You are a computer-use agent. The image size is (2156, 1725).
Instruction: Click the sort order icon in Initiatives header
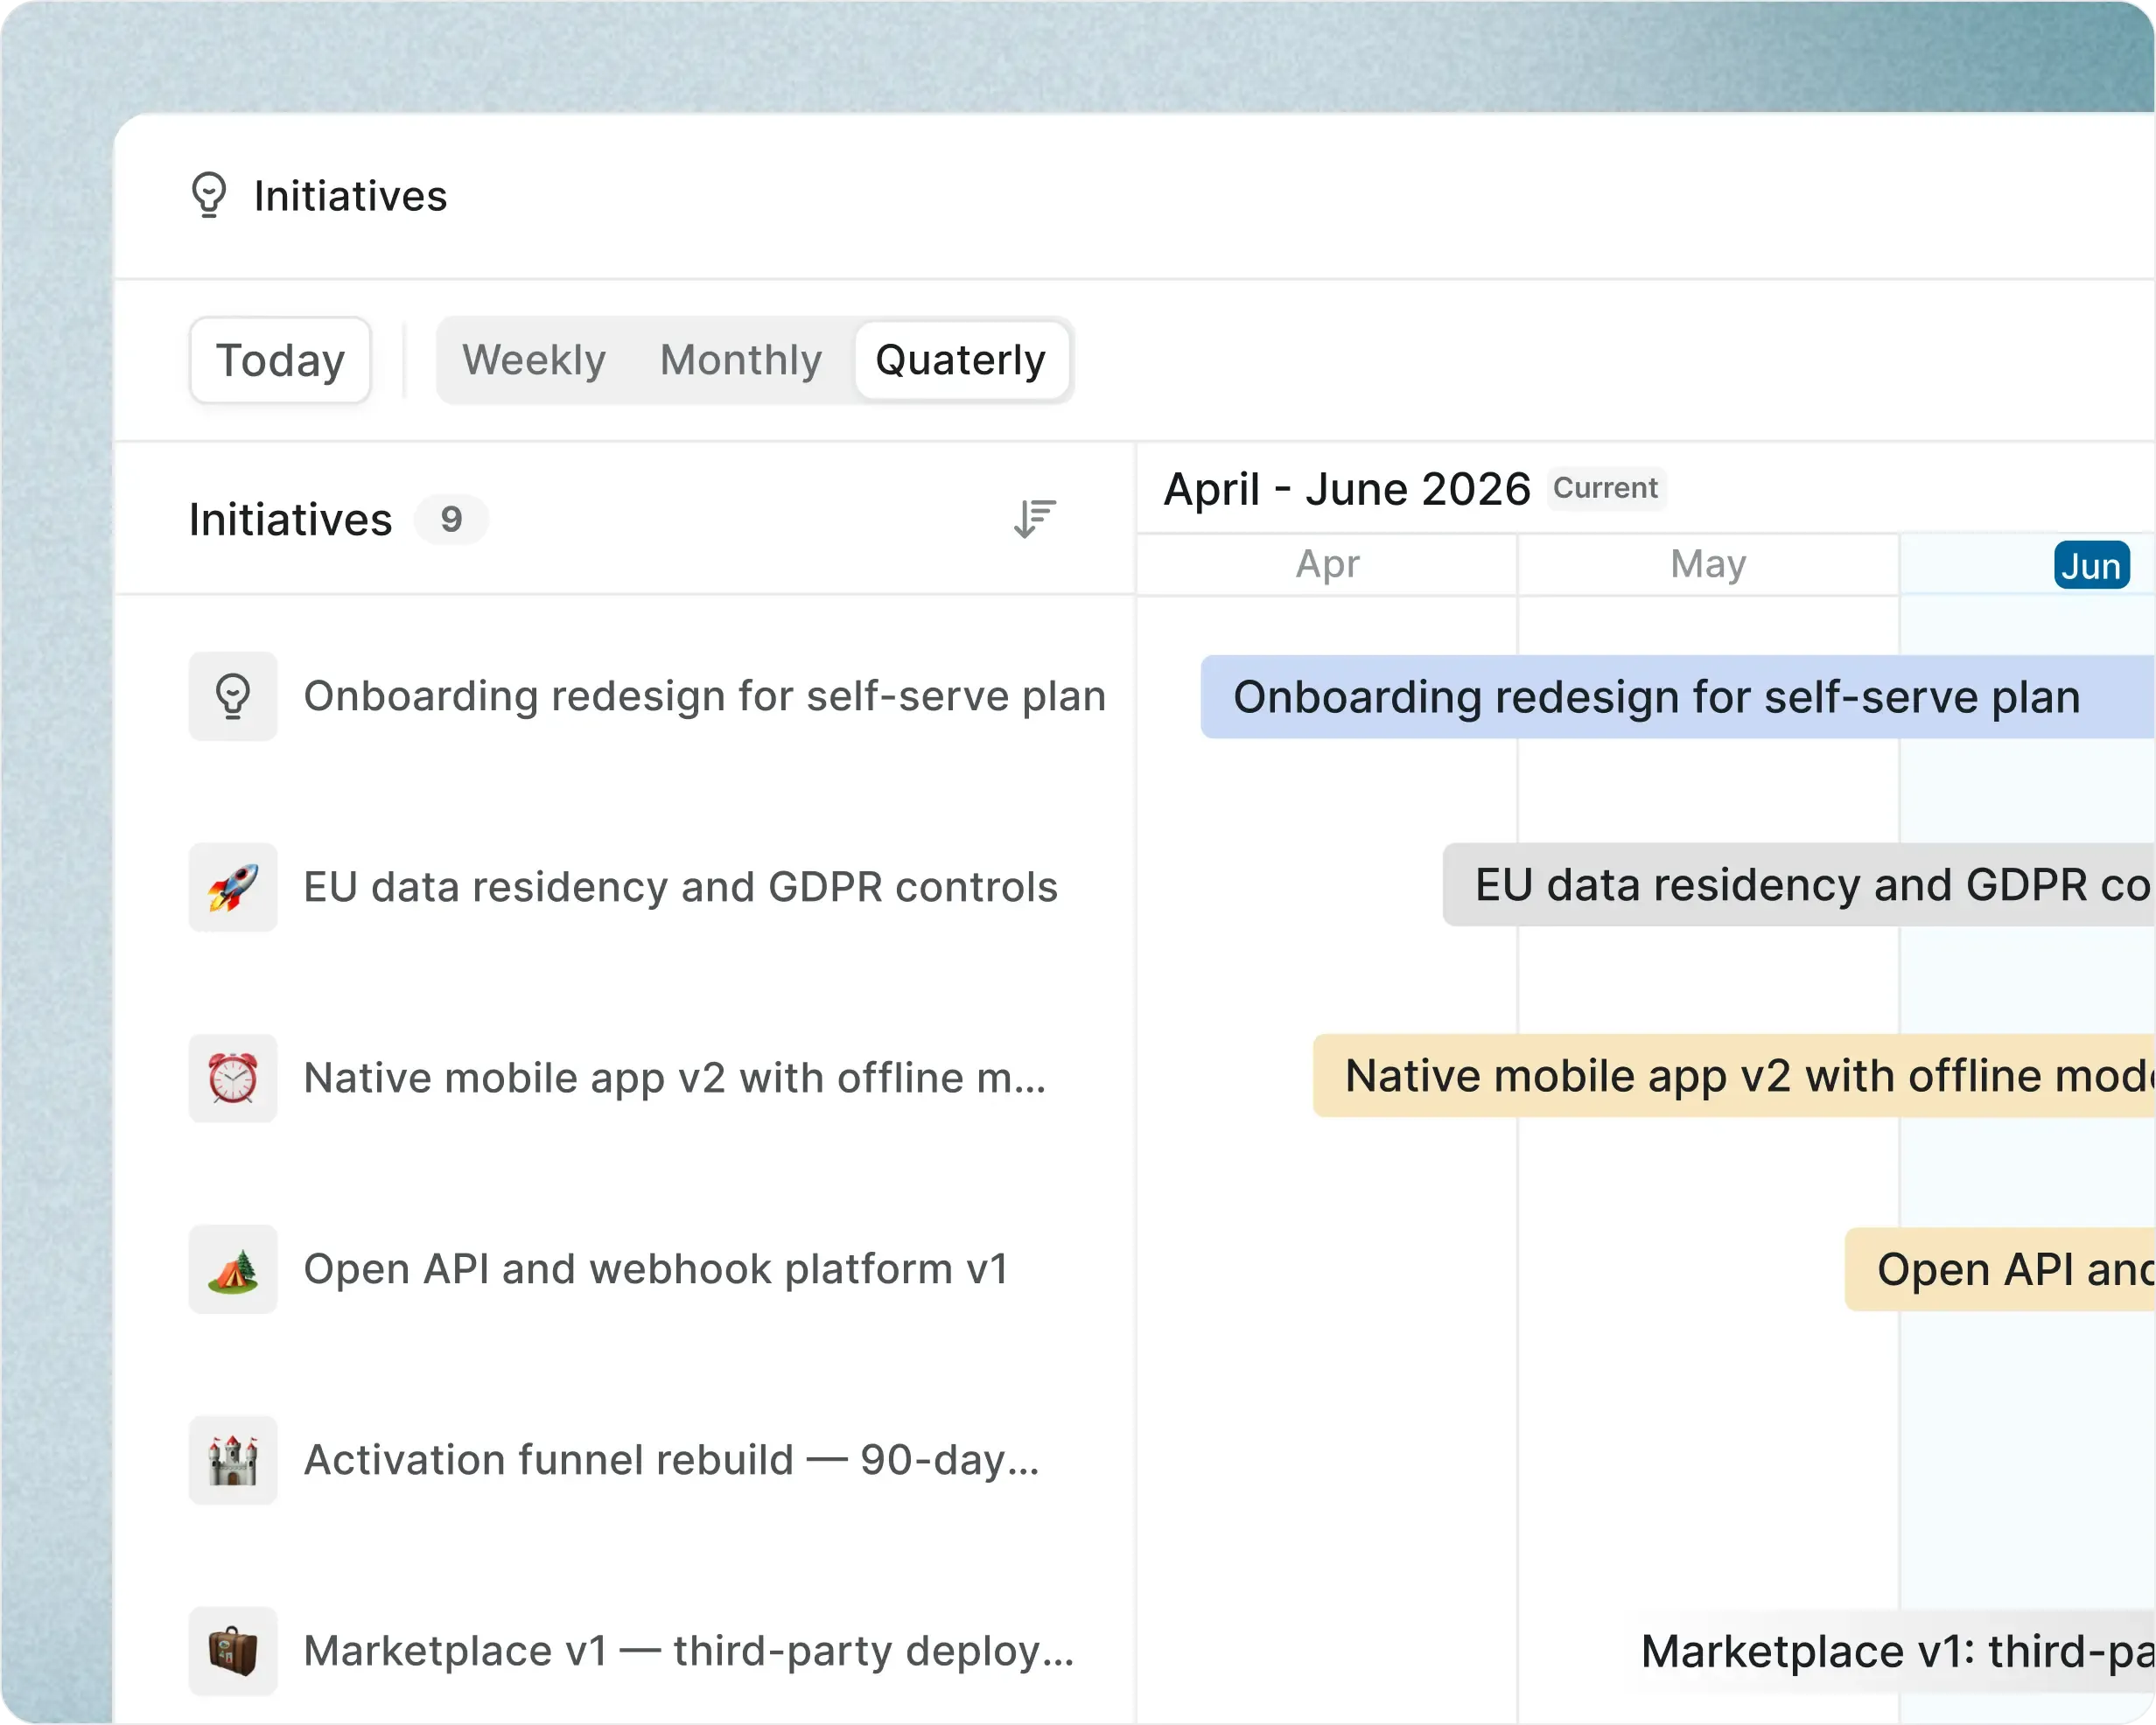1034,519
